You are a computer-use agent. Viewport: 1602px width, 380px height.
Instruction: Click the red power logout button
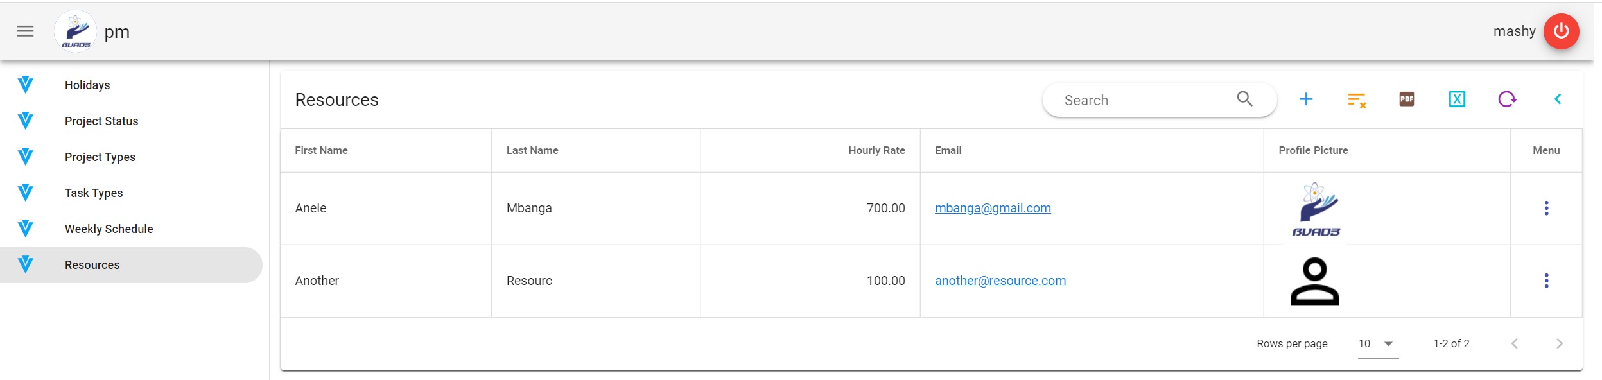point(1561,31)
